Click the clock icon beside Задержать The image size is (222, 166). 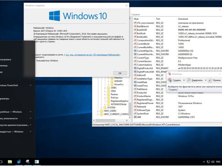[x=189, y=80]
